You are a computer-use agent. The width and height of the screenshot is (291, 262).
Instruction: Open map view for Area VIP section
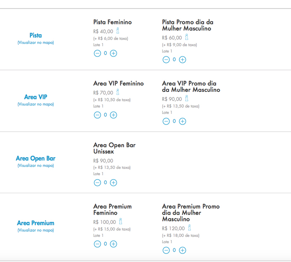36,104
